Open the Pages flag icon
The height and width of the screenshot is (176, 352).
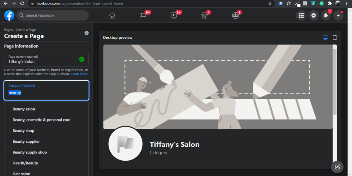[x=143, y=15]
